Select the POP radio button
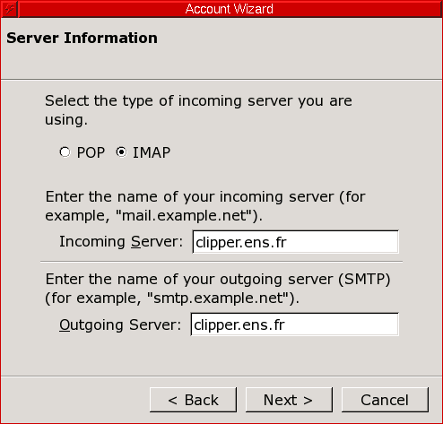 [65, 152]
